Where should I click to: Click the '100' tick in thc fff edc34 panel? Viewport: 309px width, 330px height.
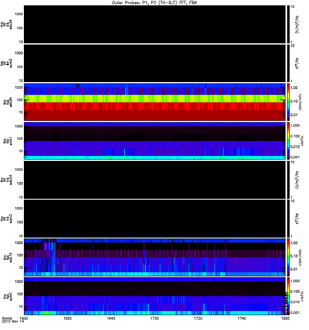(20, 184)
